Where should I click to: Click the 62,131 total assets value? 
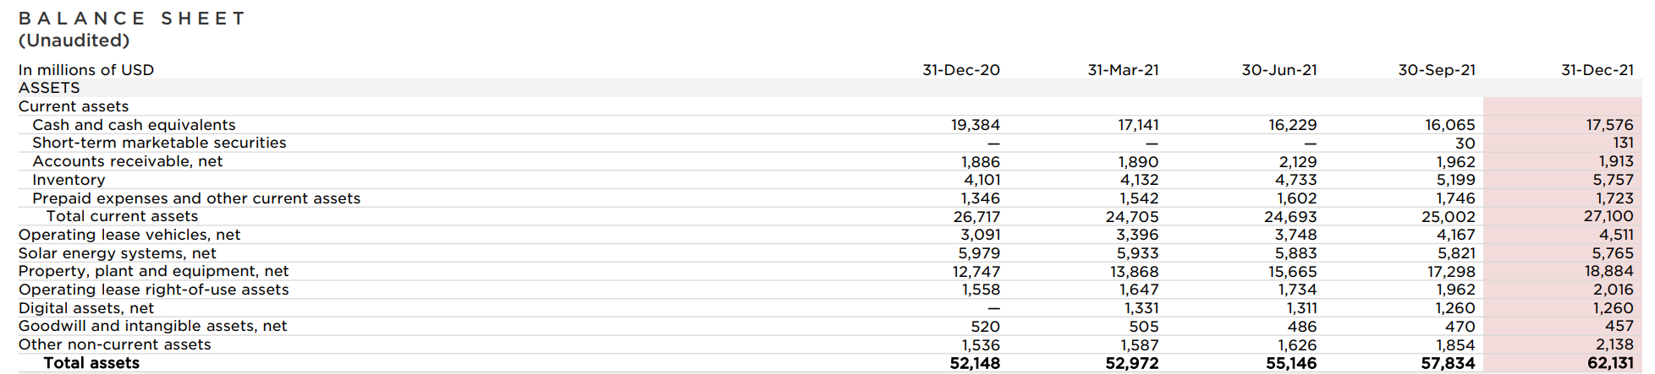(1610, 363)
